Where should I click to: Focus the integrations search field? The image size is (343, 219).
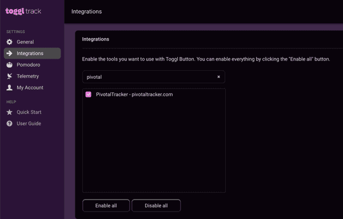pos(154,77)
